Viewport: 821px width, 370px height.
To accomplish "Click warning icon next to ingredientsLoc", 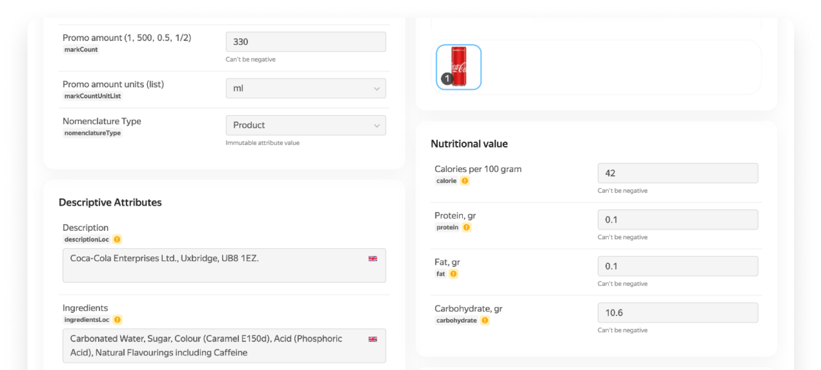I will click(118, 320).
